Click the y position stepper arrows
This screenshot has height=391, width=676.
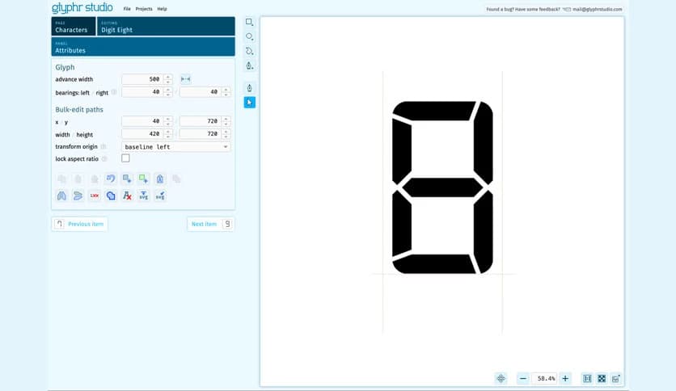click(226, 121)
